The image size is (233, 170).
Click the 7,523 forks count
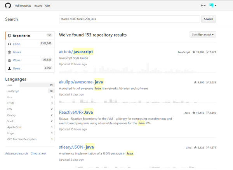pyautogui.click(x=213, y=52)
